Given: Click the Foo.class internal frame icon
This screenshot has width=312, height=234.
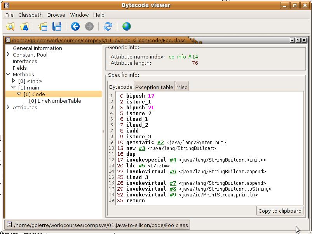Looking at the screenshot, I should 8,40.
